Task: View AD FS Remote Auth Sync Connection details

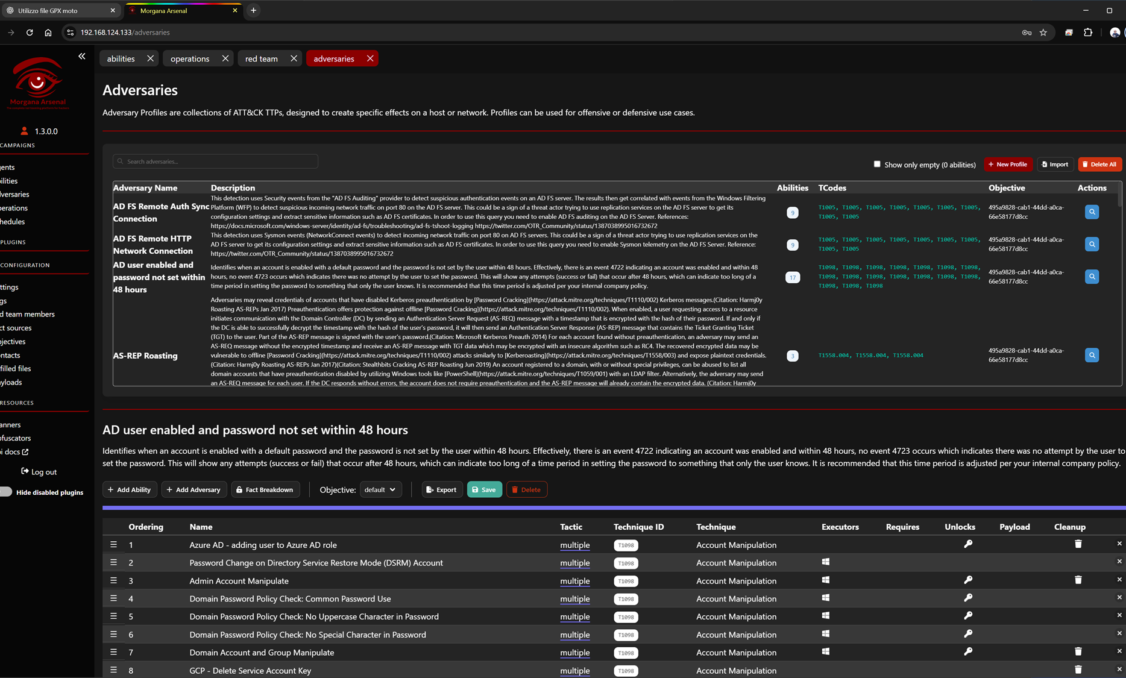Action: point(1092,212)
